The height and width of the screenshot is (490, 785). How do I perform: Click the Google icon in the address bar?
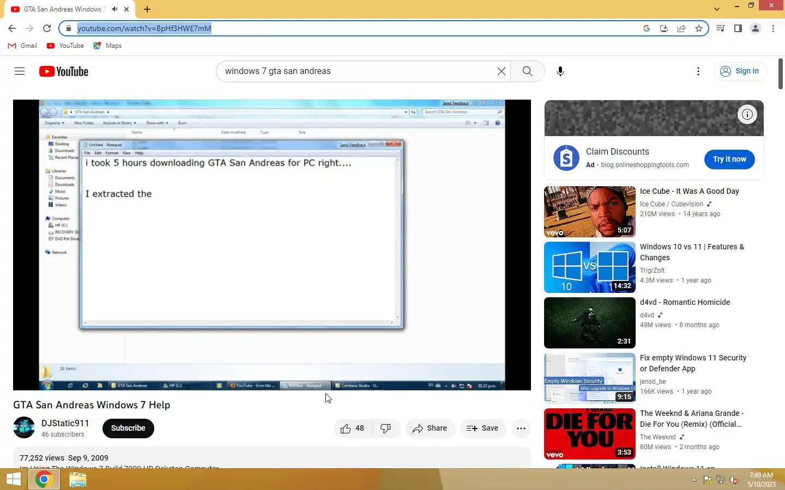coord(647,28)
